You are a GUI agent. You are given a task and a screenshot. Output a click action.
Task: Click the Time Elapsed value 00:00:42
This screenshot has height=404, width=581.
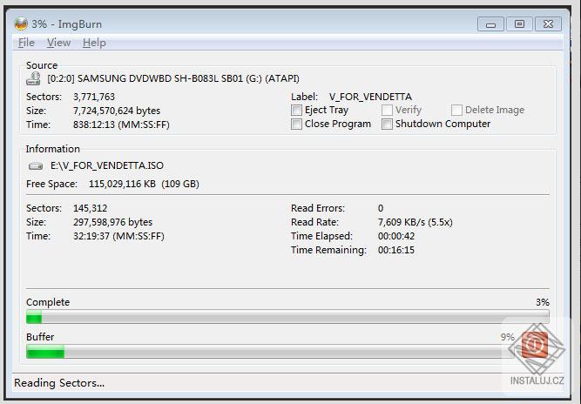(x=396, y=236)
